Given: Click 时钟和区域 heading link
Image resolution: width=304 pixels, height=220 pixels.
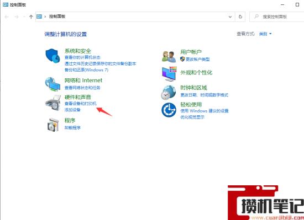Looking at the screenshot, I should 193,88.
